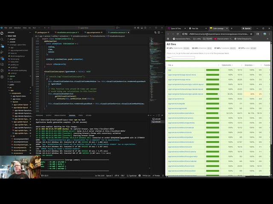Click the coverage Filter input field
The width and height of the screenshot is (273, 204).
[183, 57]
